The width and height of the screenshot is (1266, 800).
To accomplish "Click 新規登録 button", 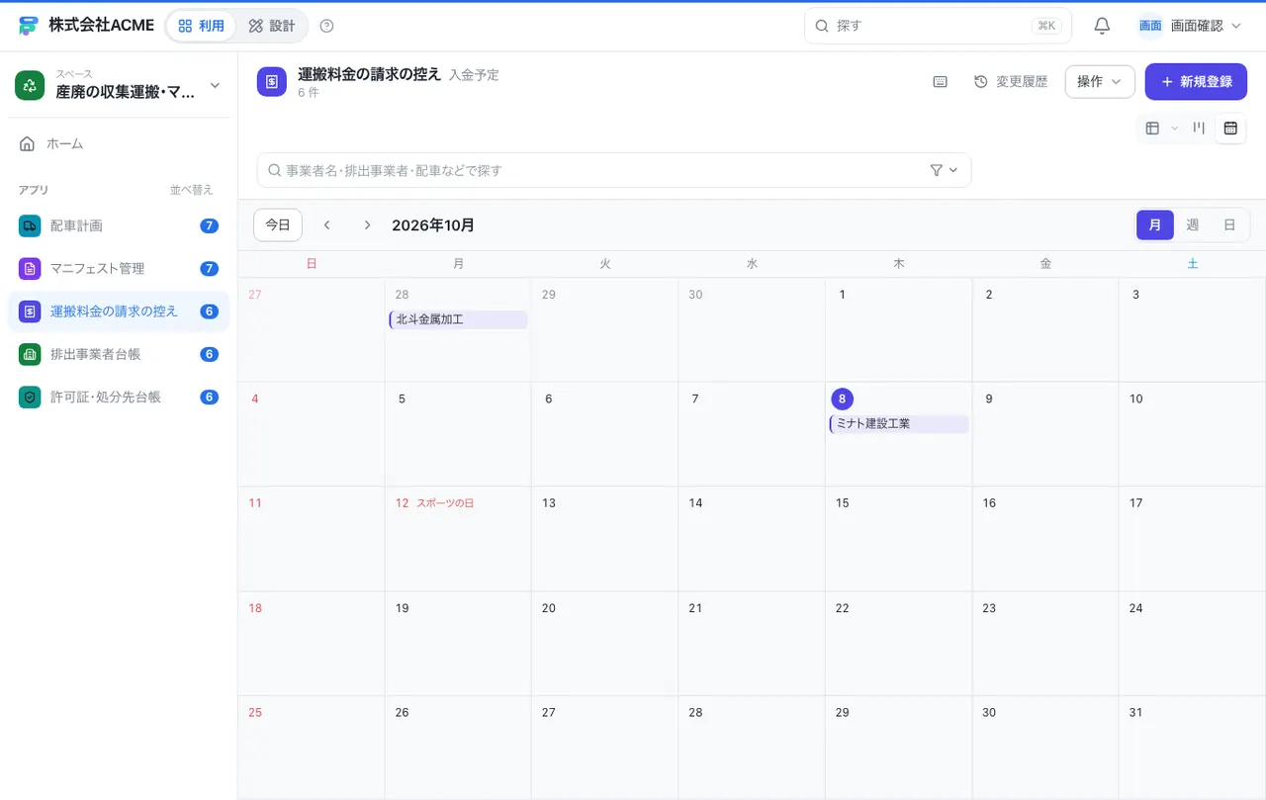I will click(1196, 81).
